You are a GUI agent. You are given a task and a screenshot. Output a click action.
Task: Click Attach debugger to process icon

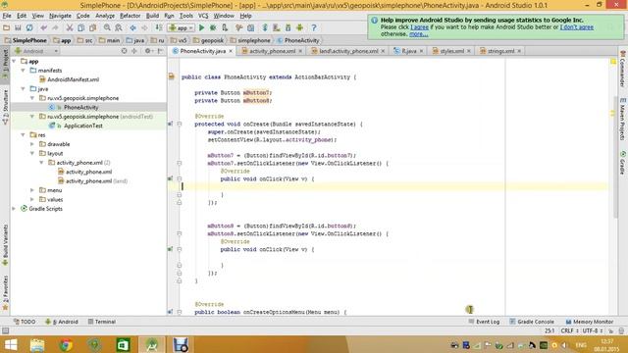coord(225,27)
